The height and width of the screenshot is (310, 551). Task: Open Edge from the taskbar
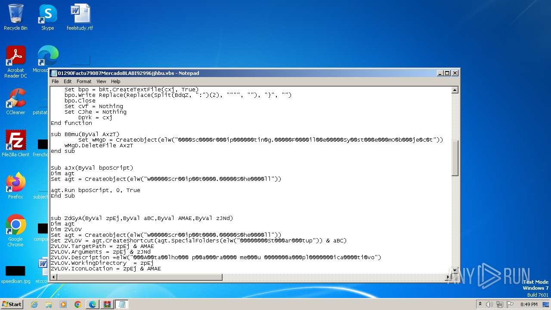pyautogui.click(x=93, y=304)
